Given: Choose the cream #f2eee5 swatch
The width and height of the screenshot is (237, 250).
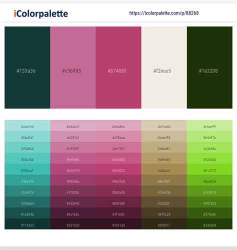Looking at the screenshot, I should point(164,68).
